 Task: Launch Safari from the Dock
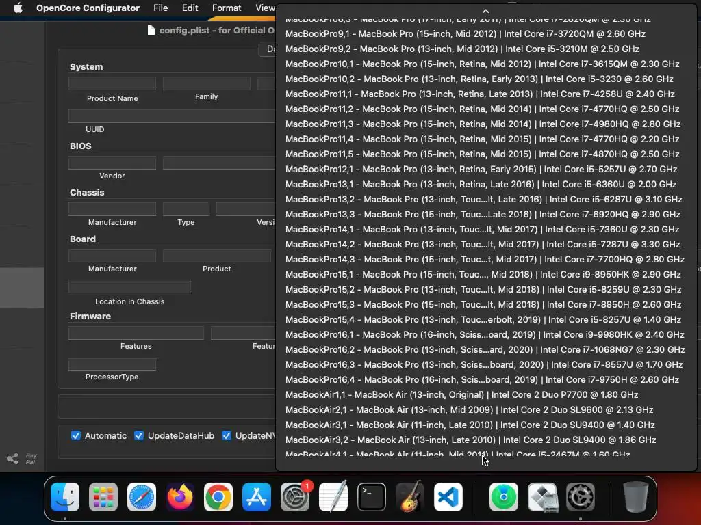click(142, 496)
